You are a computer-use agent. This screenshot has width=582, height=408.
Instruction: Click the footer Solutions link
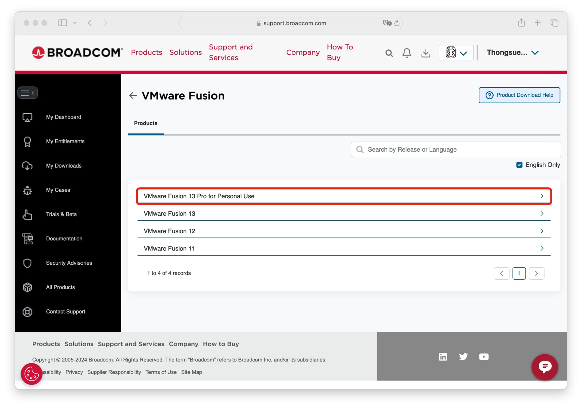(79, 344)
